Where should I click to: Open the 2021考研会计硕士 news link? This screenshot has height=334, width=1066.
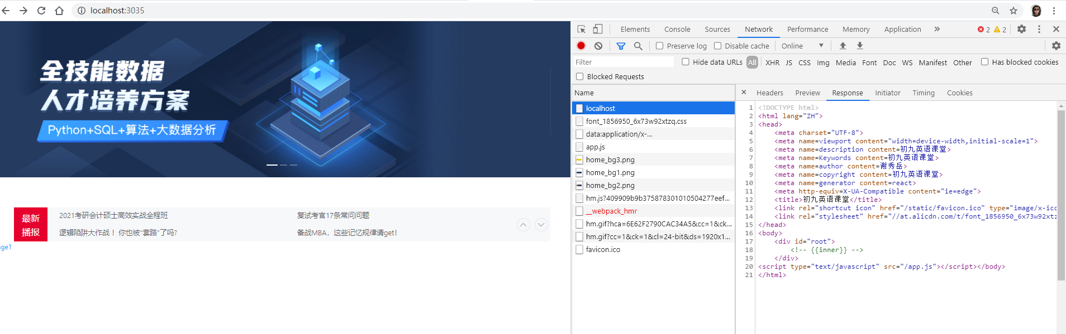(113, 215)
